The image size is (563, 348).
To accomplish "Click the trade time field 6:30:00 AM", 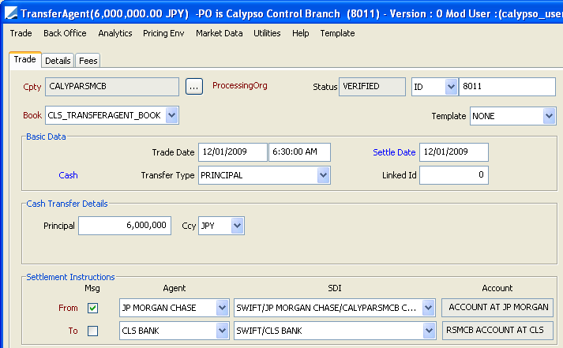I will 299,152.
